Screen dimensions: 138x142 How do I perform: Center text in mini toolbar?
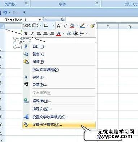[x=46, y=33]
